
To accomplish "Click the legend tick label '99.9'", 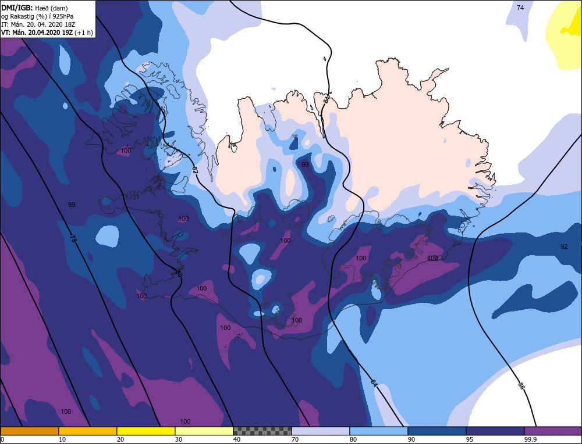I will pyautogui.click(x=530, y=439).
